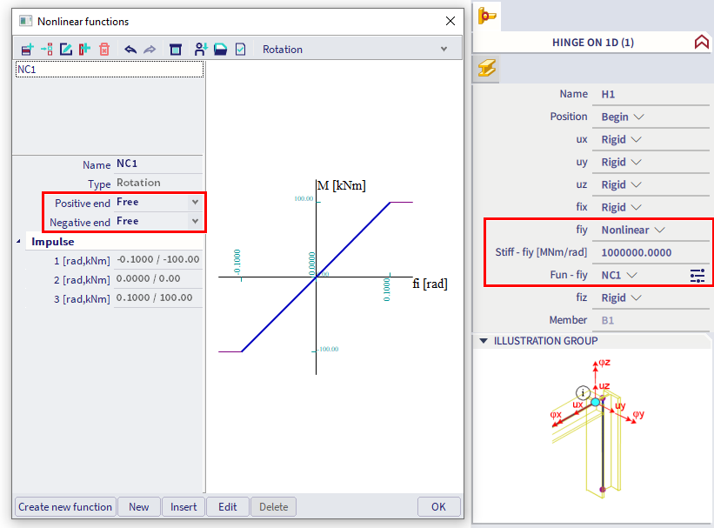
Task: Open the fiy Nonlinear dropdown
Action: 659,230
